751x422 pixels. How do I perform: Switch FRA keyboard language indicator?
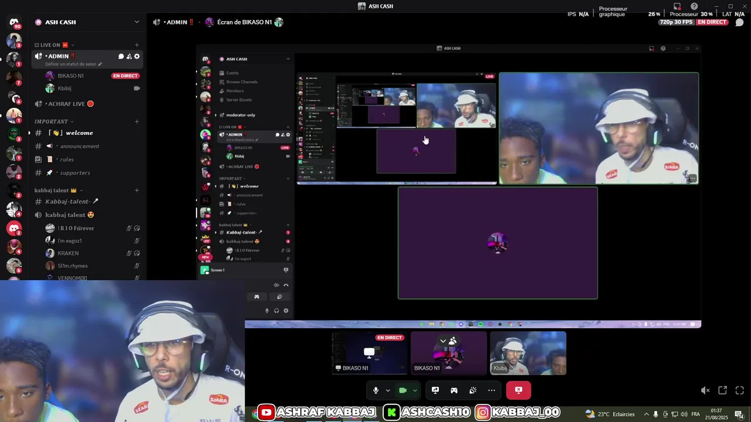point(696,414)
